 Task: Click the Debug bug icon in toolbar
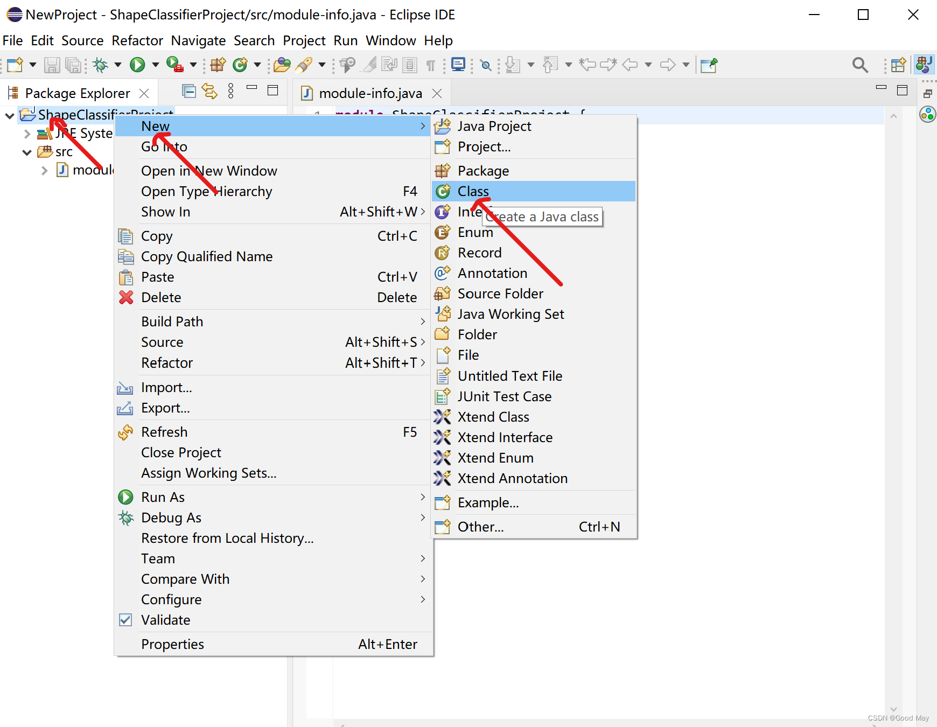100,65
